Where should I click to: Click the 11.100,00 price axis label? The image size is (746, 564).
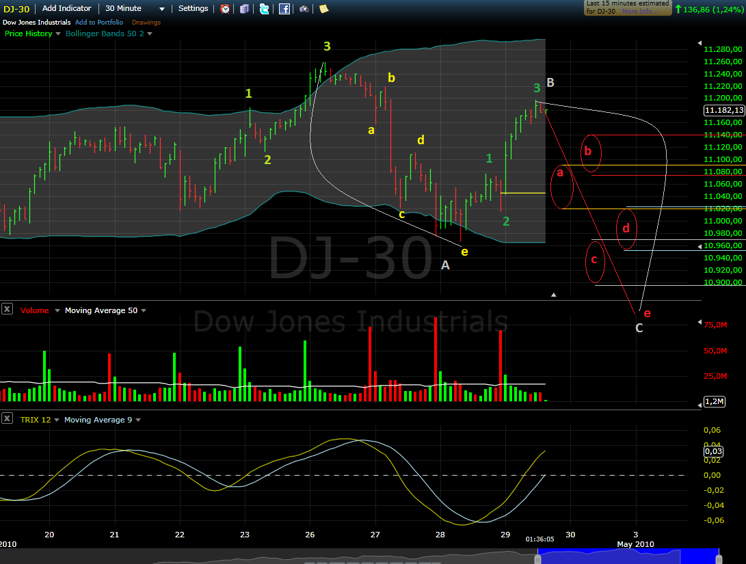pyautogui.click(x=723, y=159)
